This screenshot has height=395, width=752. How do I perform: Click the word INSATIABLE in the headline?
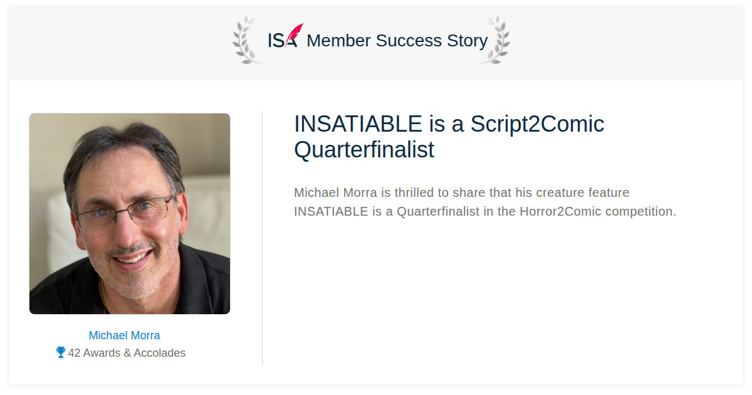[358, 124]
